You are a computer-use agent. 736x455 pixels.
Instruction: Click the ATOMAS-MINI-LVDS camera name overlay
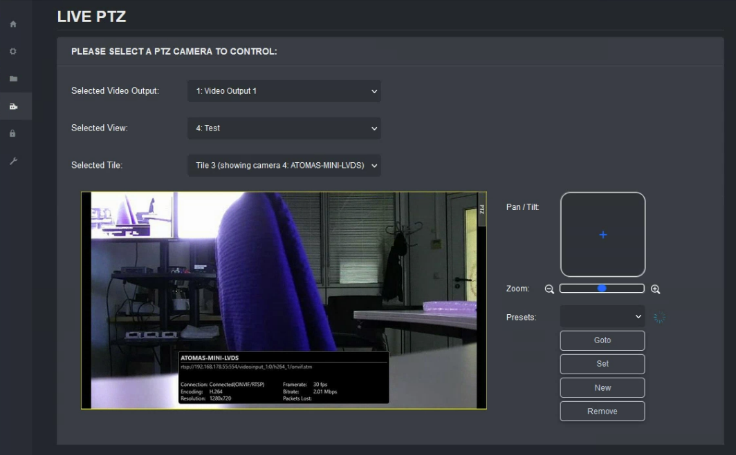tap(210, 358)
